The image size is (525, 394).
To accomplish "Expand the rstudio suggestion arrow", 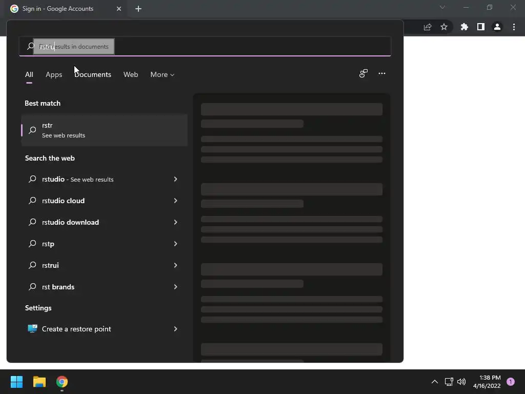I will point(175,179).
